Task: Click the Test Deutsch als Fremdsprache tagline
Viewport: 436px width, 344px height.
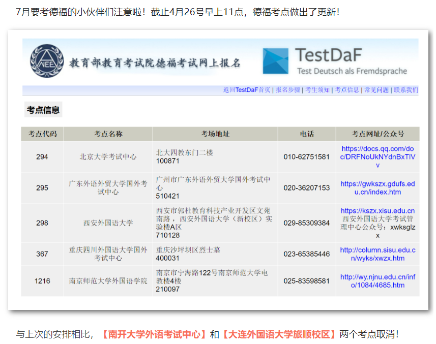Action: pos(352,71)
